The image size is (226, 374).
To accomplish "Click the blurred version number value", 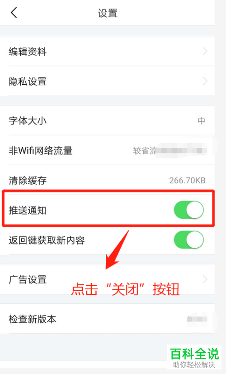I will point(197,319).
